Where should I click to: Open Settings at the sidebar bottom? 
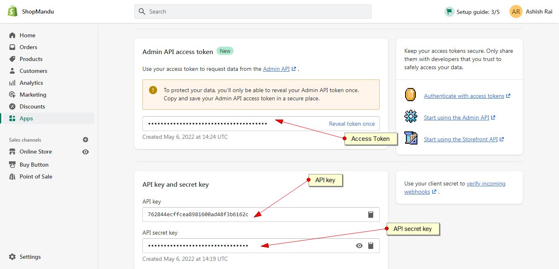30,257
